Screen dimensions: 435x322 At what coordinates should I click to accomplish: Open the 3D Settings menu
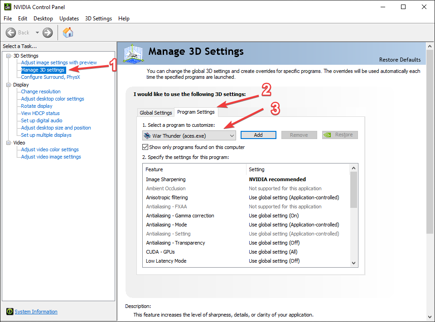click(x=98, y=19)
